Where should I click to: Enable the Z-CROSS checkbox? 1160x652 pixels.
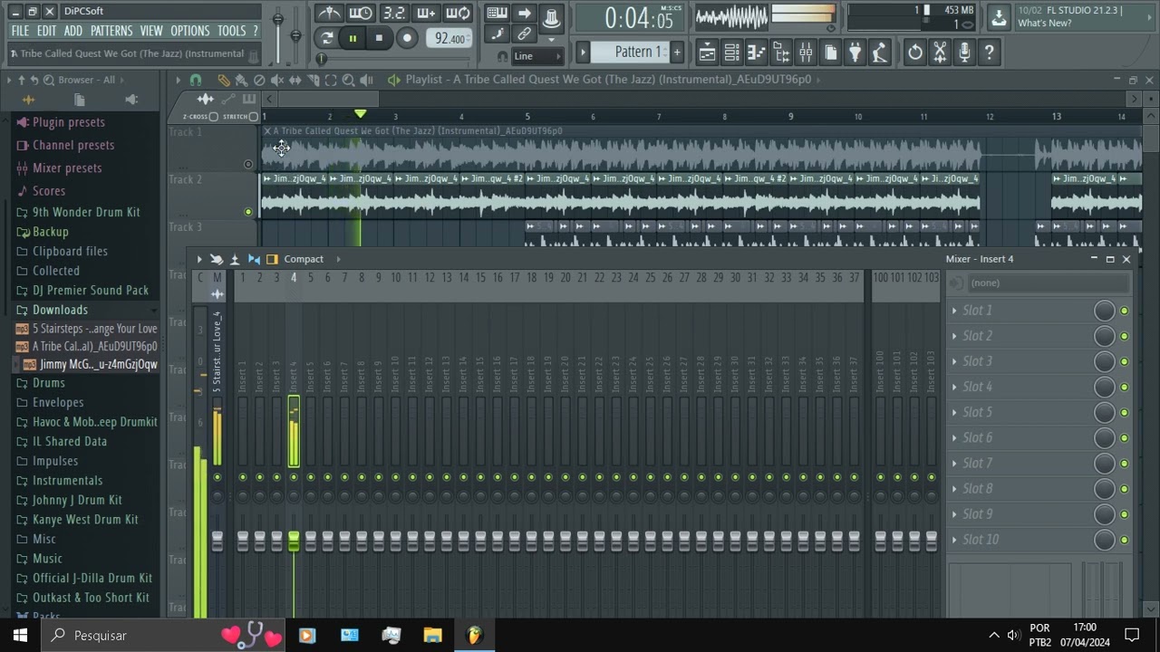213,116
